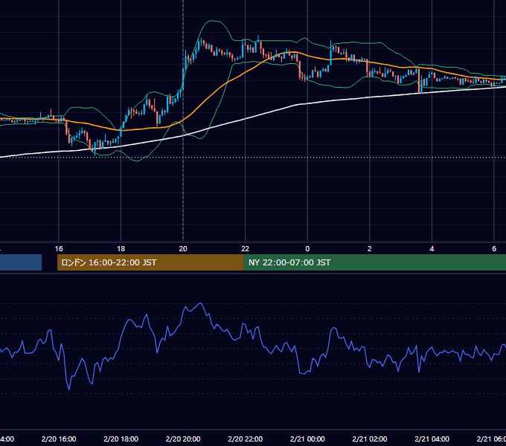Click the 2/20 18:00 date label
506x446 pixels.
(x=121, y=439)
